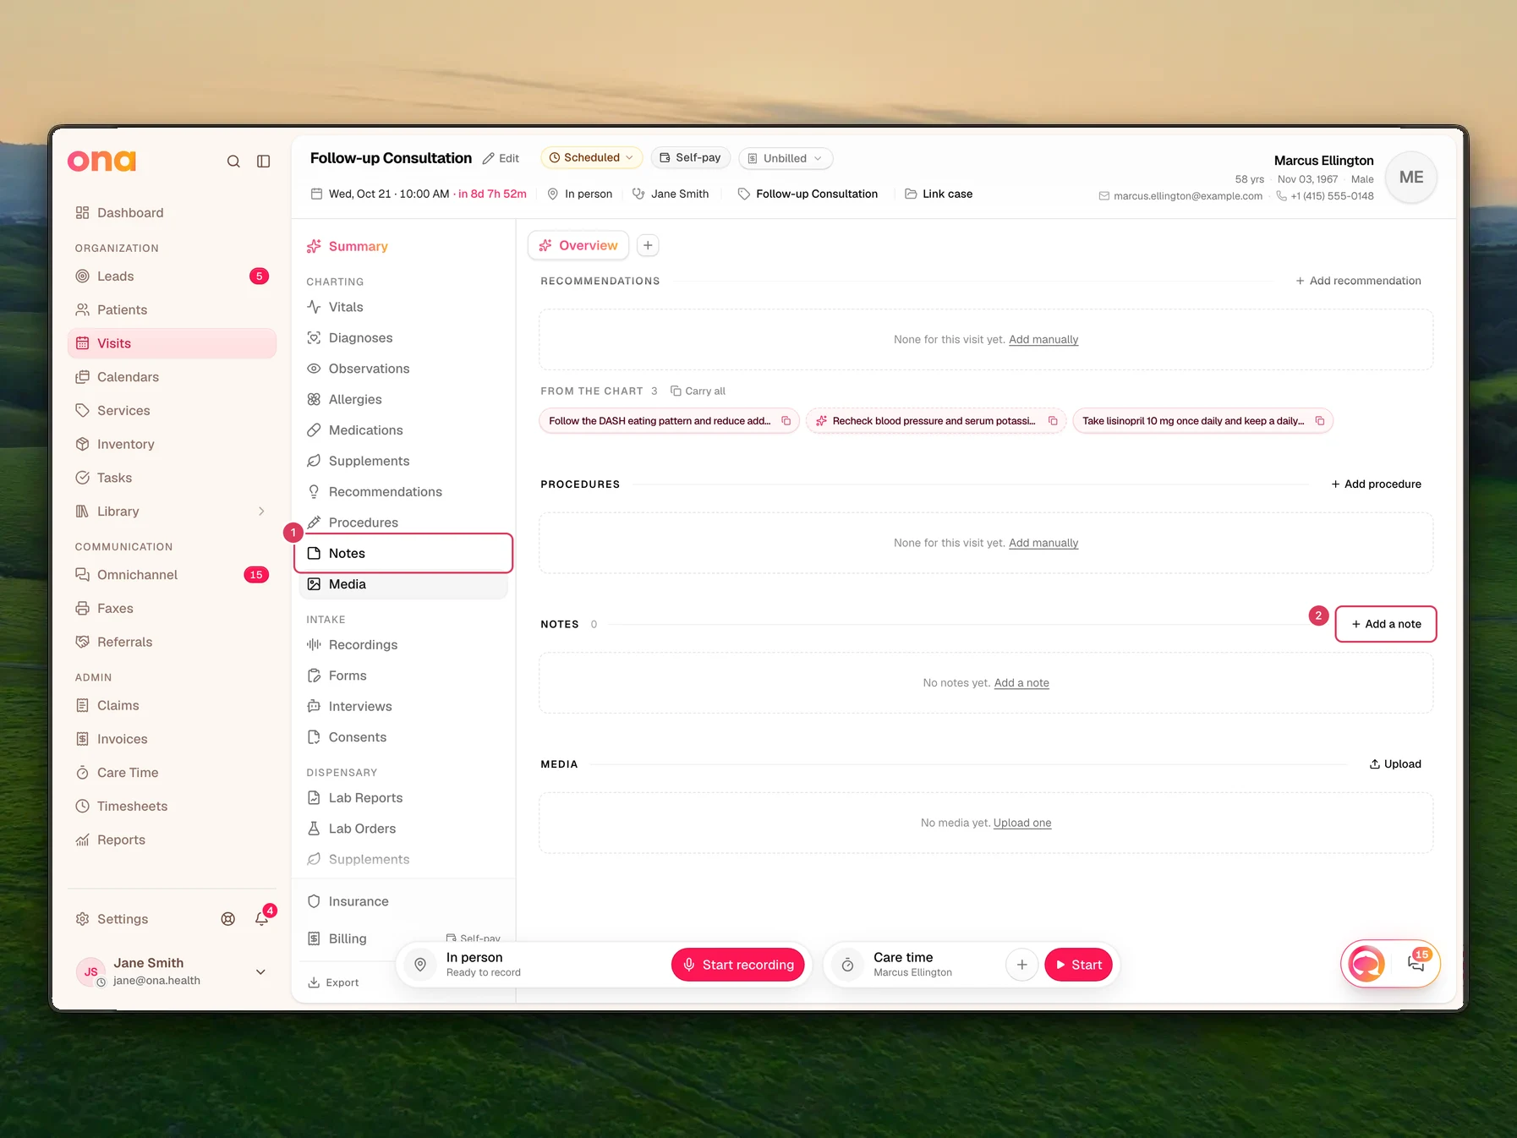Copy the lisinopril 10 mg recommendation

coord(1320,421)
